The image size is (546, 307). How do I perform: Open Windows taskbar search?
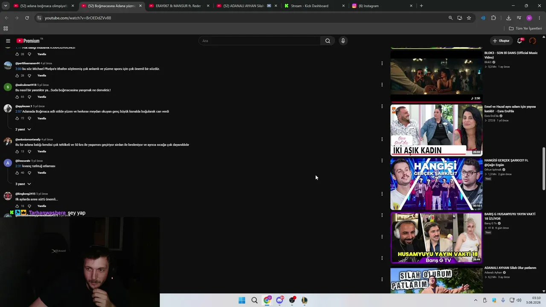coord(254,300)
